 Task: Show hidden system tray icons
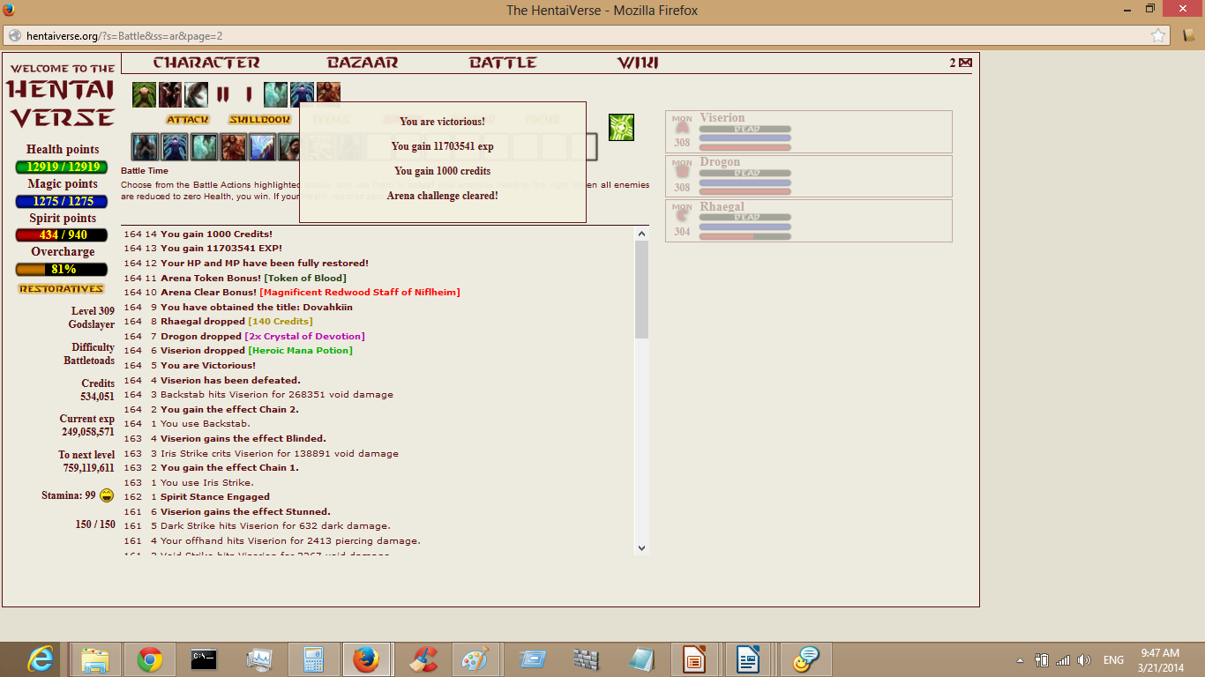[1021, 660]
